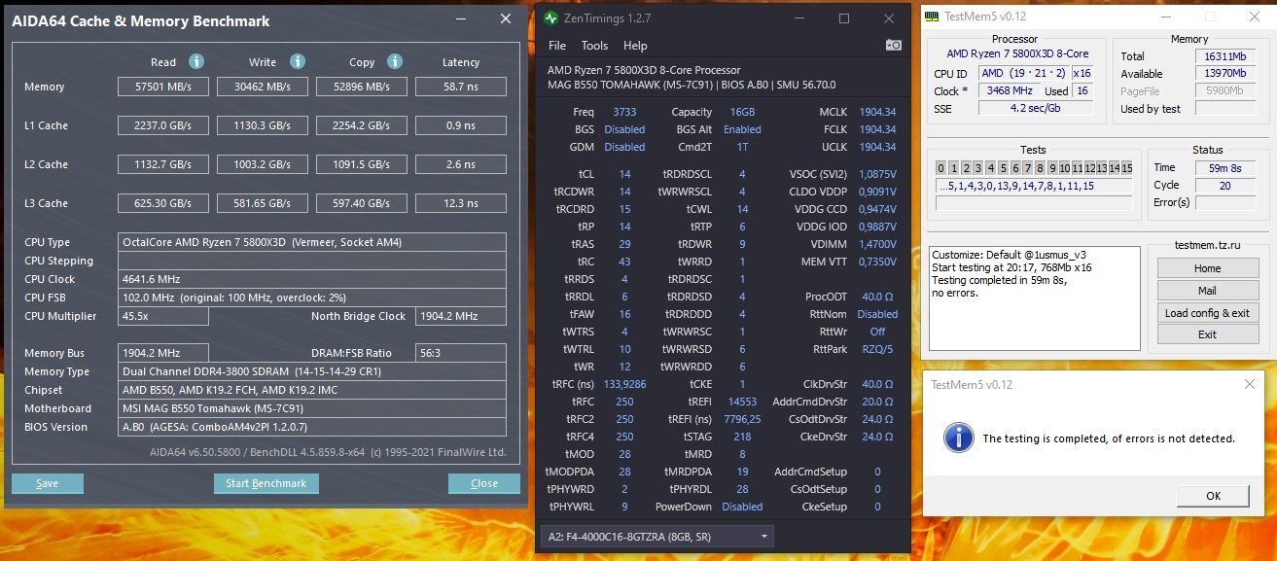Click the info icon next to Copy

(395, 61)
